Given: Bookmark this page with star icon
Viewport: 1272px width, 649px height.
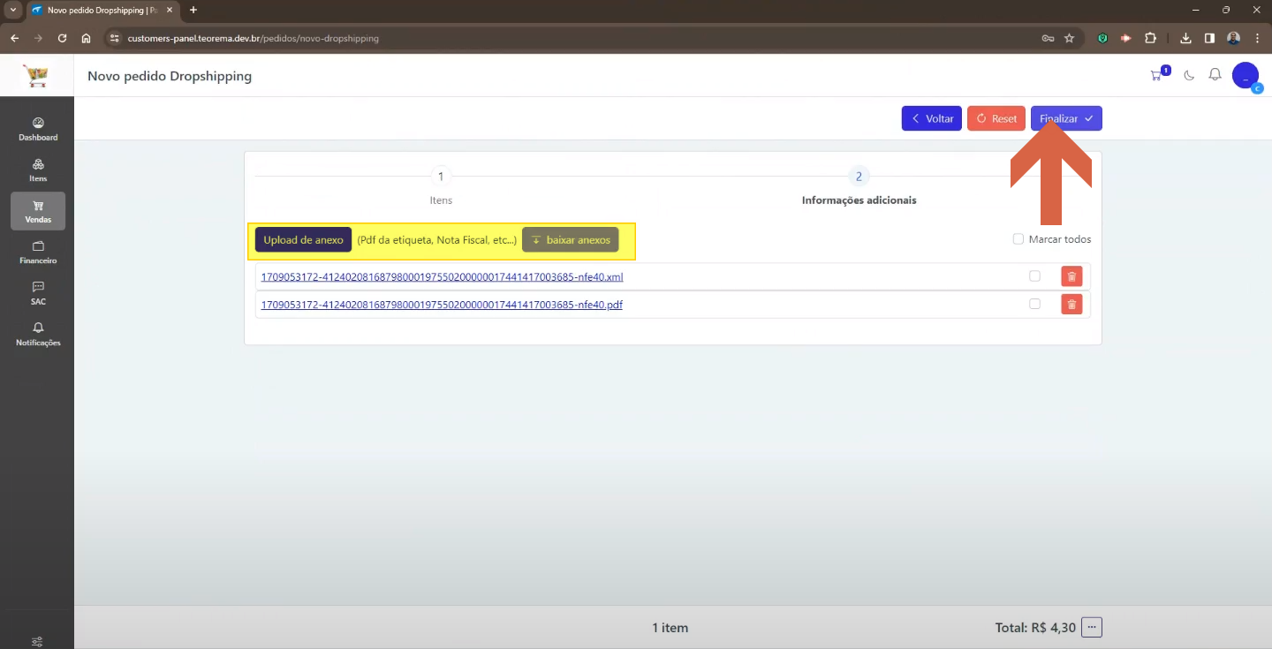Looking at the screenshot, I should coord(1069,38).
